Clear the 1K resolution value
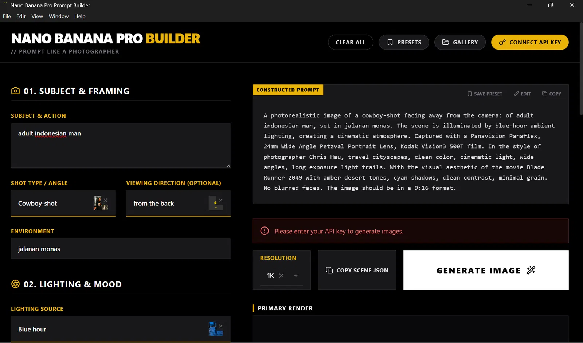 tap(281, 276)
